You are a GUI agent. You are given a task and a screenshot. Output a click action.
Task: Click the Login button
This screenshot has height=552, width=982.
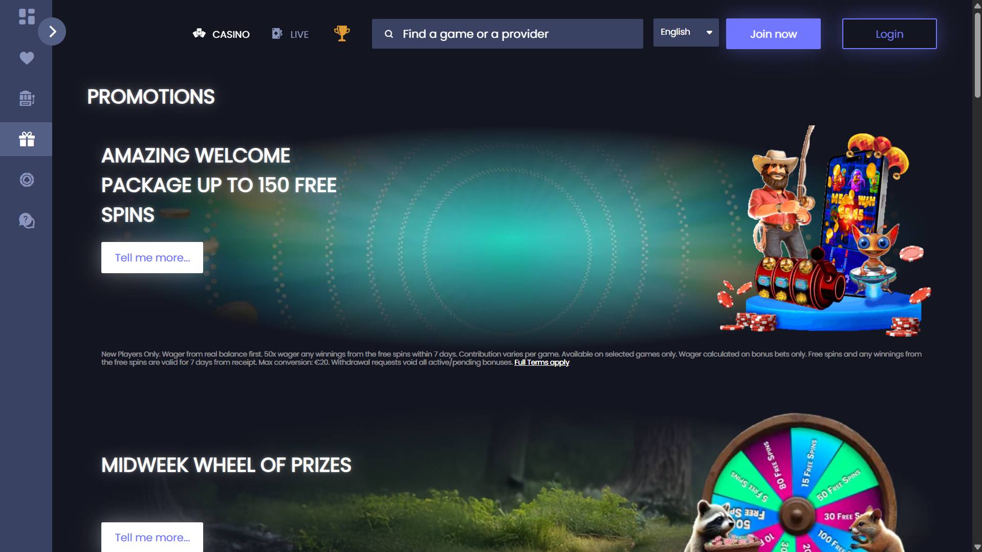(x=889, y=34)
